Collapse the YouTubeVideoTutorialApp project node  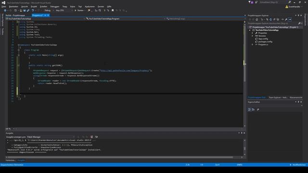(250, 30)
